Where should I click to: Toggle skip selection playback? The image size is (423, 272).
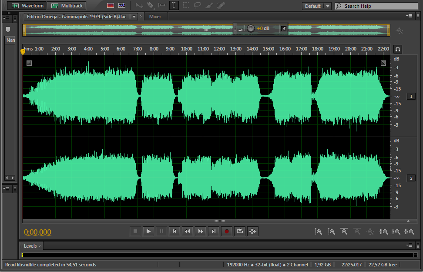point(252,231)
